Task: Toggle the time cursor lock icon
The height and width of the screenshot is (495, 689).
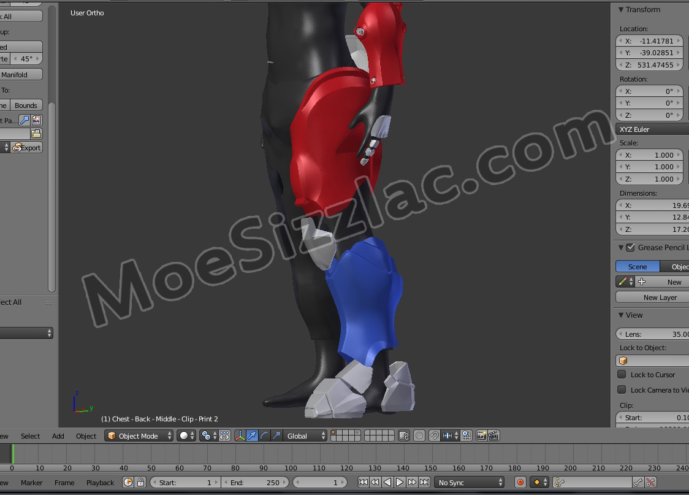Action: coord(140,482)
